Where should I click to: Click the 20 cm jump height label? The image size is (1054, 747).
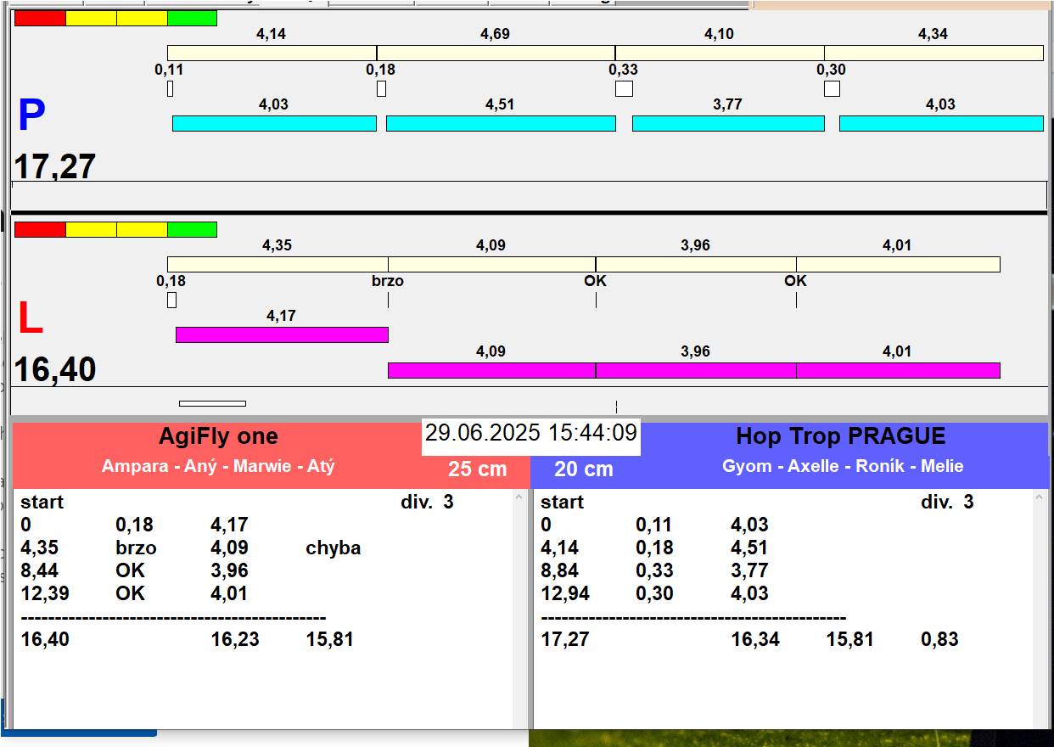(x=583, y=469)
